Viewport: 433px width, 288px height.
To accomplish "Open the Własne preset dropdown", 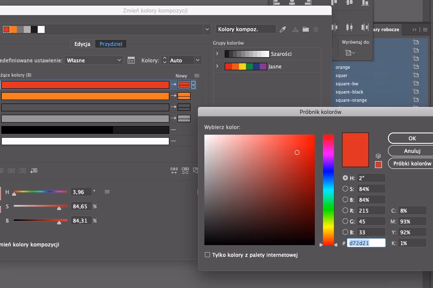I will click(x=94, y=60).
